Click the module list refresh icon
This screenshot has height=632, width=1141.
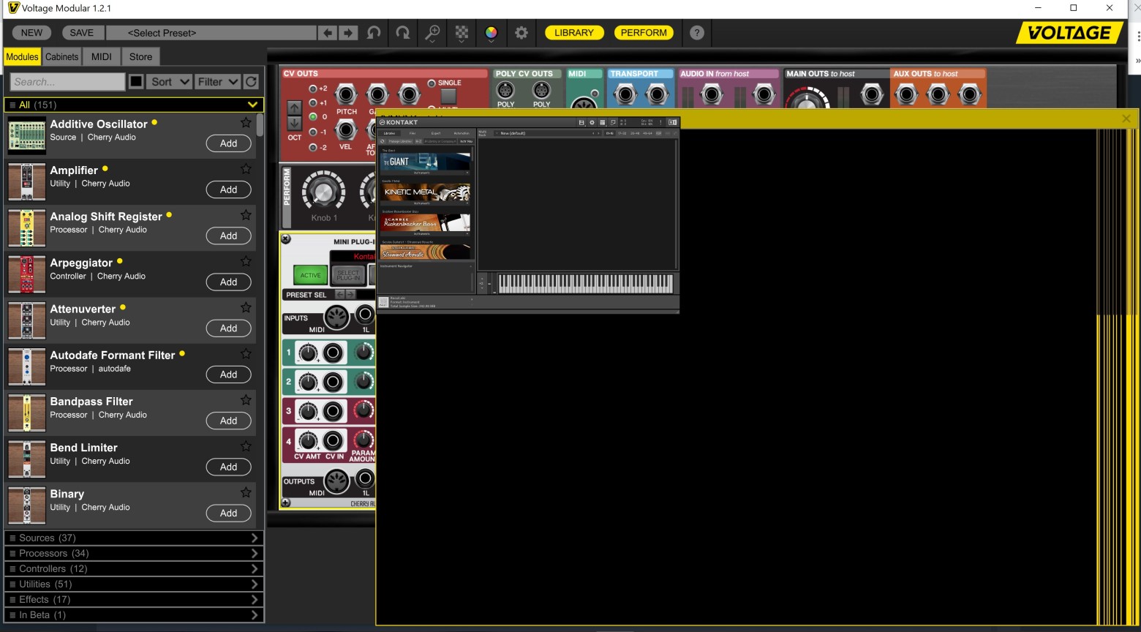coord(251,82)
